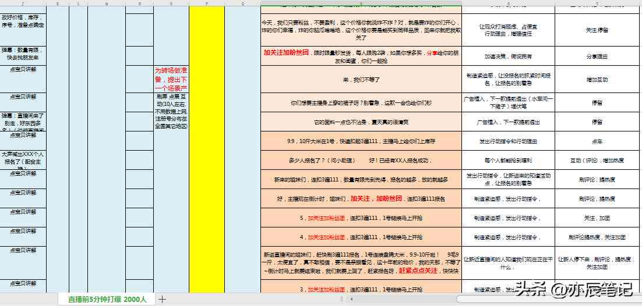Image resolution: width=642 pixels, height=306 pixels.
Task: Click 点宝贝讲解 beside 来，我们不等了
Action: [23, 79]
